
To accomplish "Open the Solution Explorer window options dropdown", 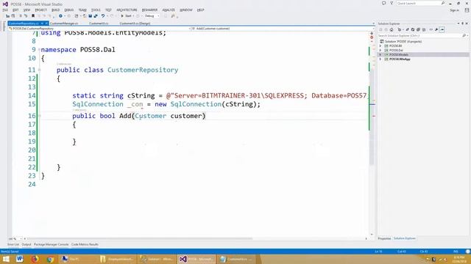I will coord(458,23).
